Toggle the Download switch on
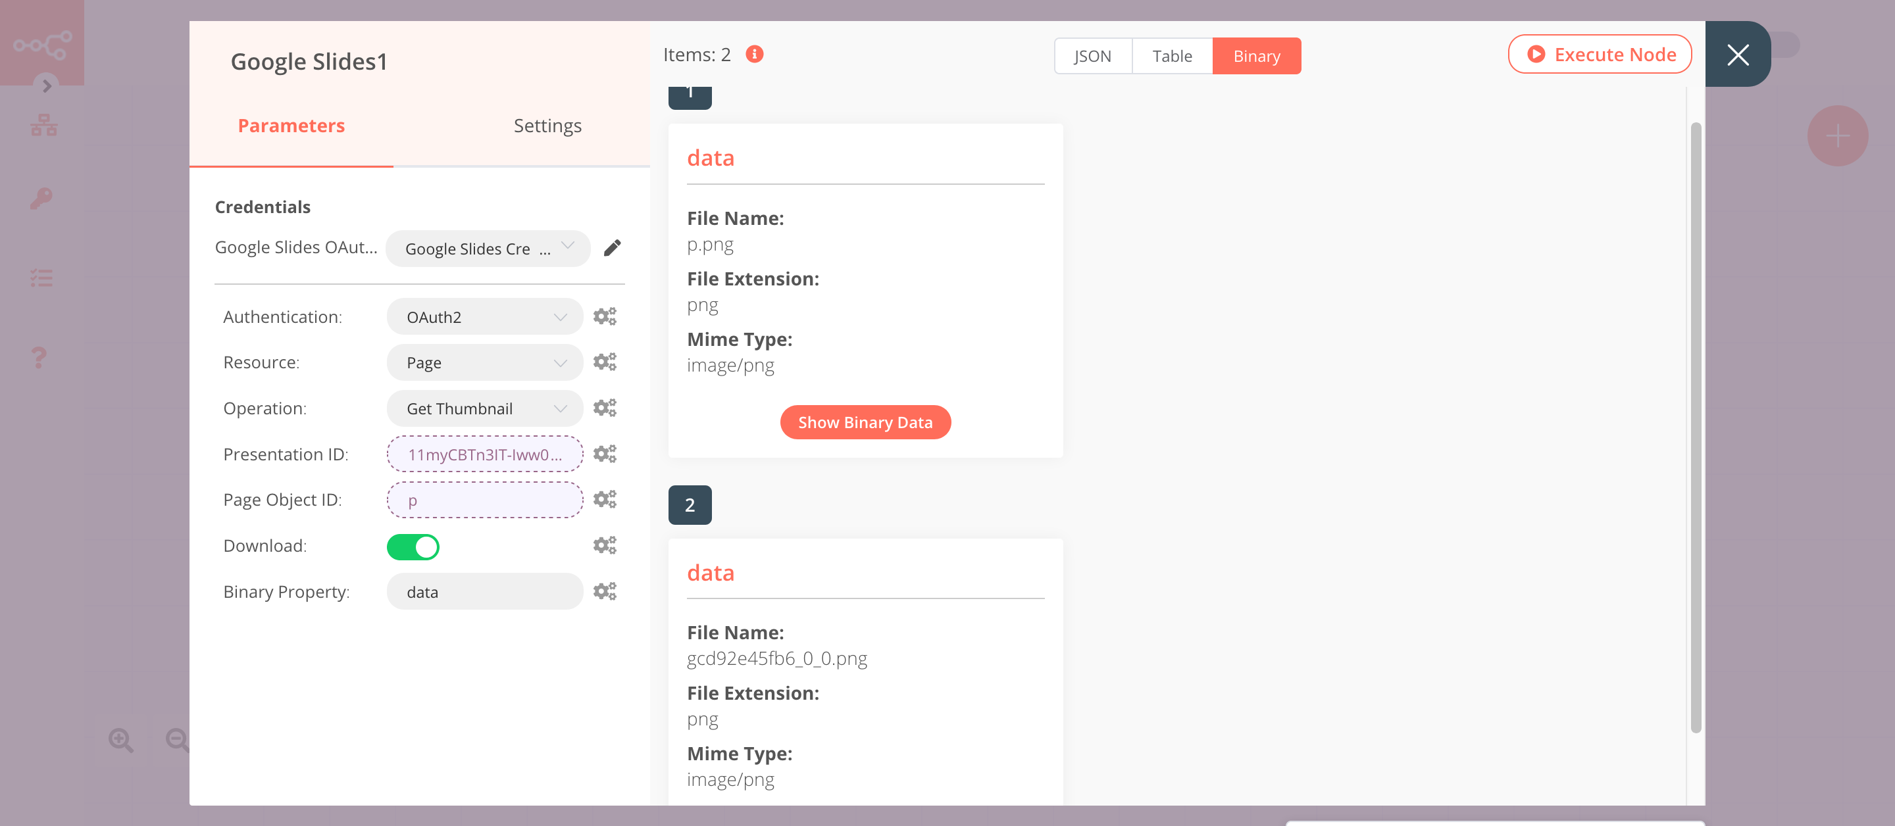1895x826 pixels. click(x=413, y=546)
